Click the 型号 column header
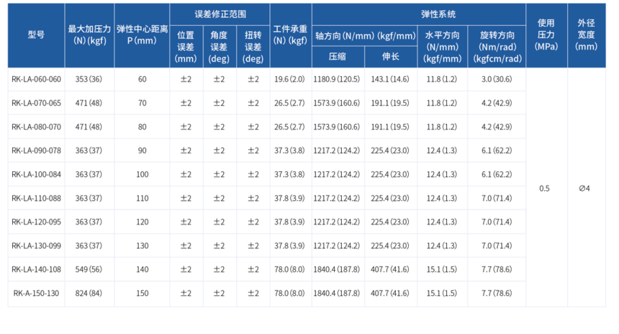 36,35
